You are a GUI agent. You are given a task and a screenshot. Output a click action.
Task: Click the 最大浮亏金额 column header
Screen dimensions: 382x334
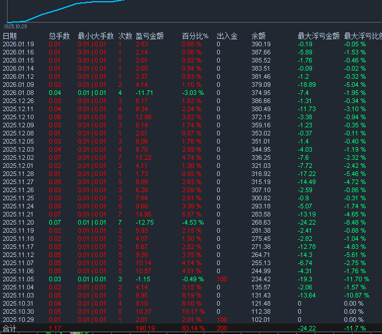pos(318,36)
